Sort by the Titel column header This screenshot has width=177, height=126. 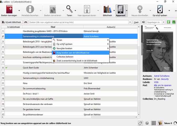tap(53, 27)
